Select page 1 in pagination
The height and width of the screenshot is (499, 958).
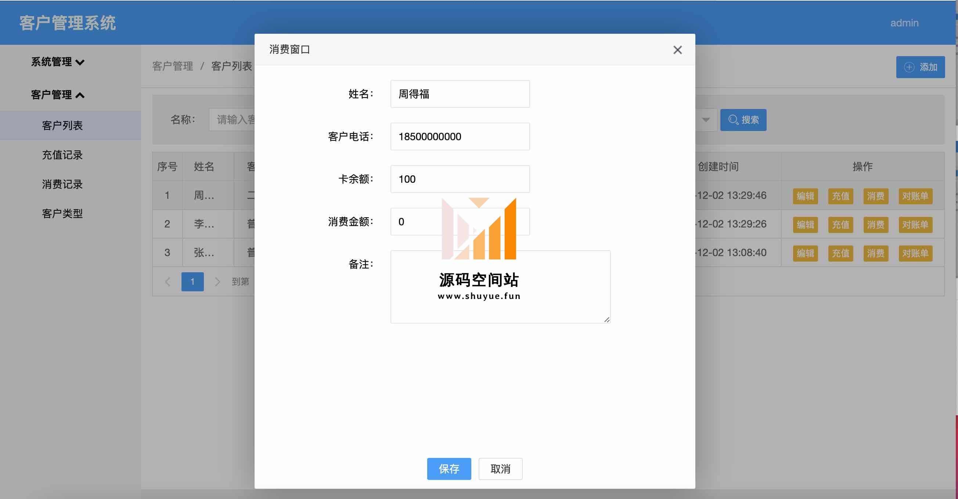[192, 282]
